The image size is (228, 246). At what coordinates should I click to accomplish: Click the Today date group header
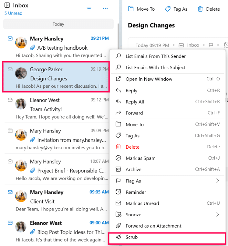click(x=58, y=24)
